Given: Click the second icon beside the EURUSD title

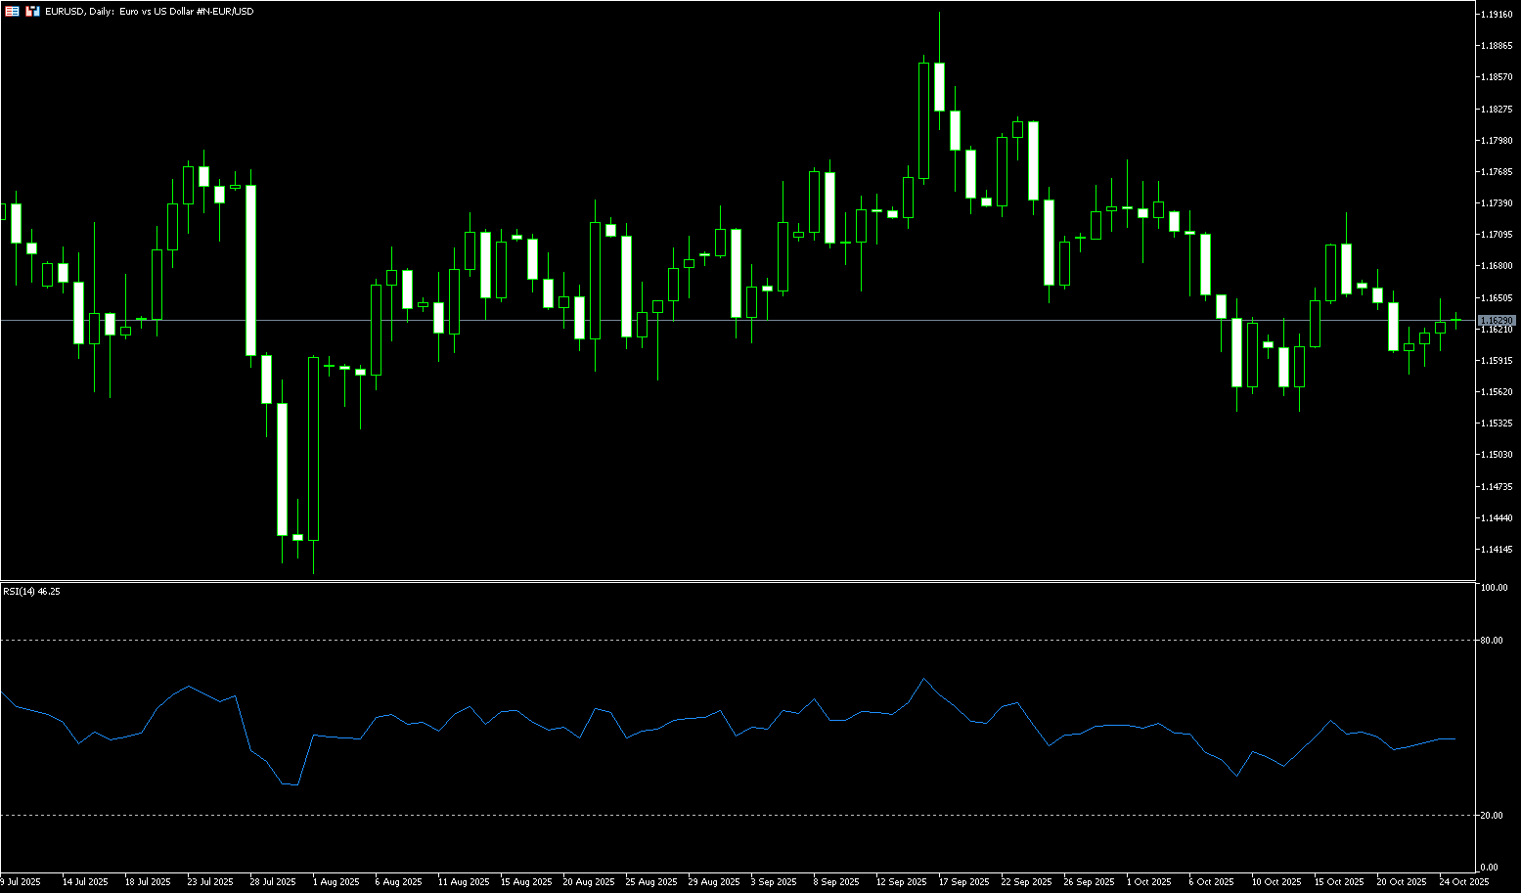Looking at the screenshot, I should click(x=32, y=11).
